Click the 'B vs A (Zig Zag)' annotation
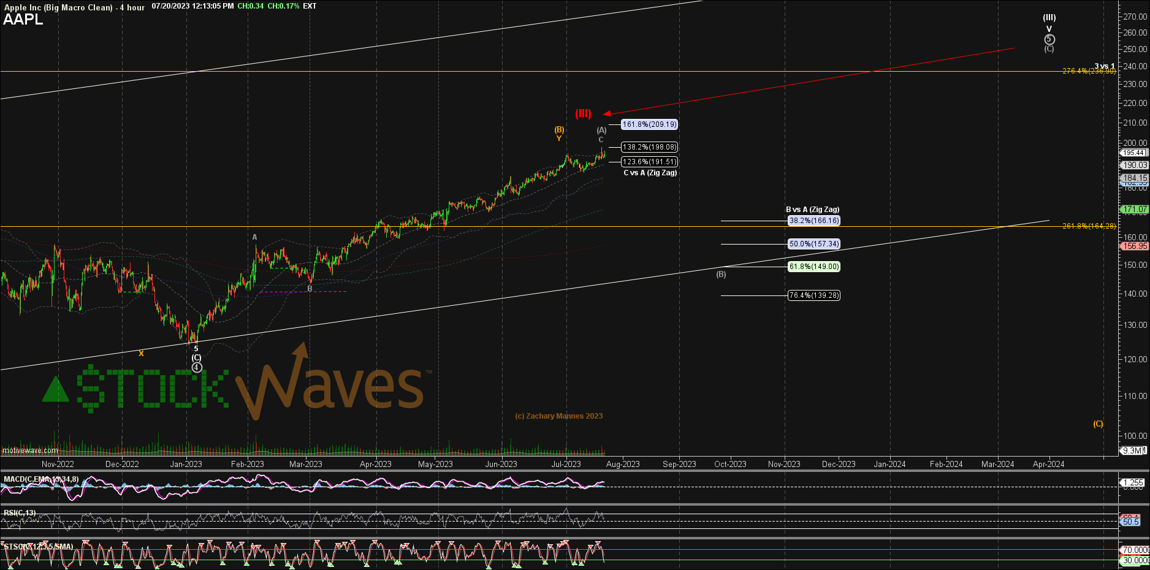This screenshot has height=570, width=1150. [812, 210]
